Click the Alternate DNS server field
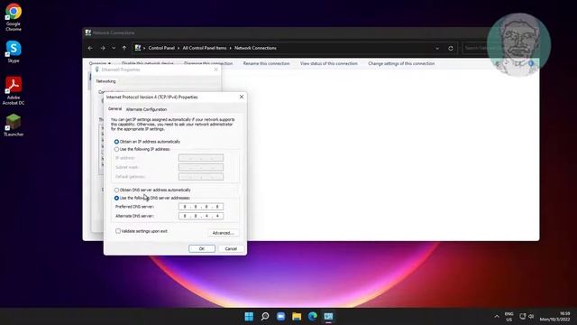 201,216
